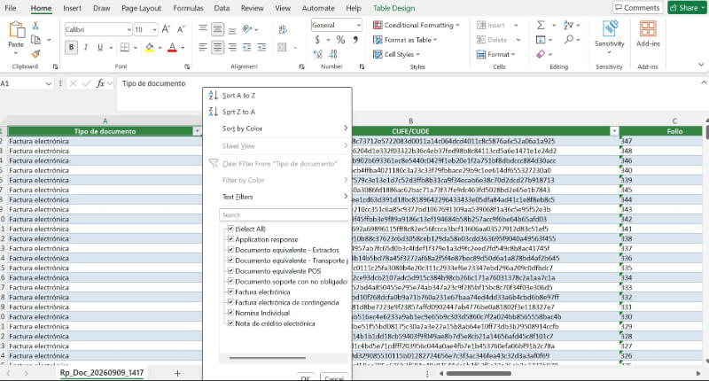The width and height of the screenshot is (709, 381).
Task: Apply Underline formatting
Action: coord(100,47)
